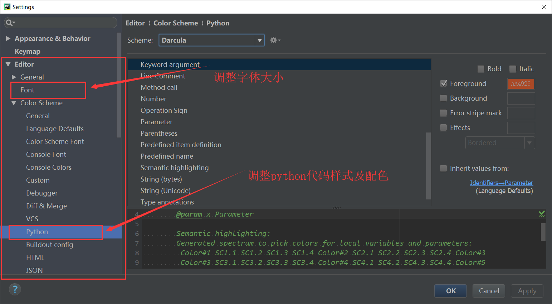The image size is (552, 304).
Task: Select Method call in the attributes list
Action: click(159, 87)
